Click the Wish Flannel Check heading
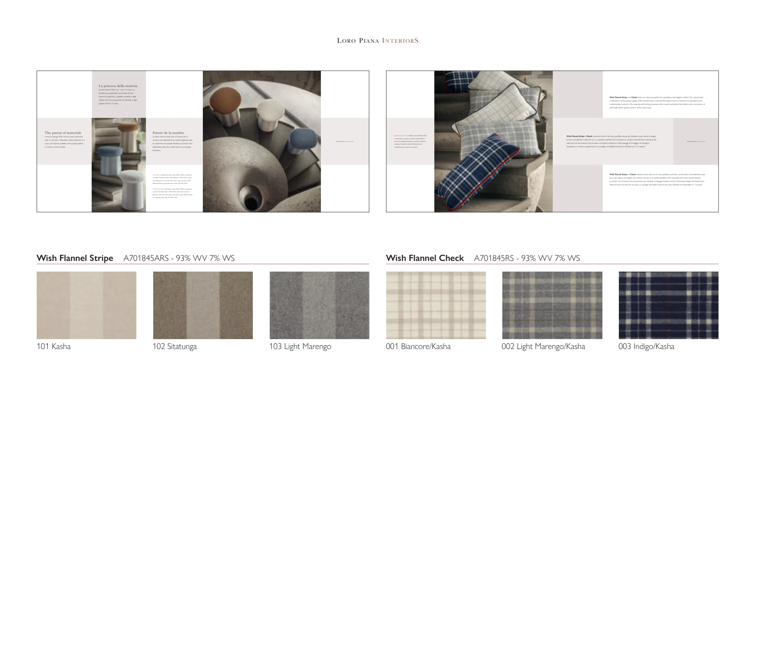This screenshot has height=650, width=764. click(425, 258)
